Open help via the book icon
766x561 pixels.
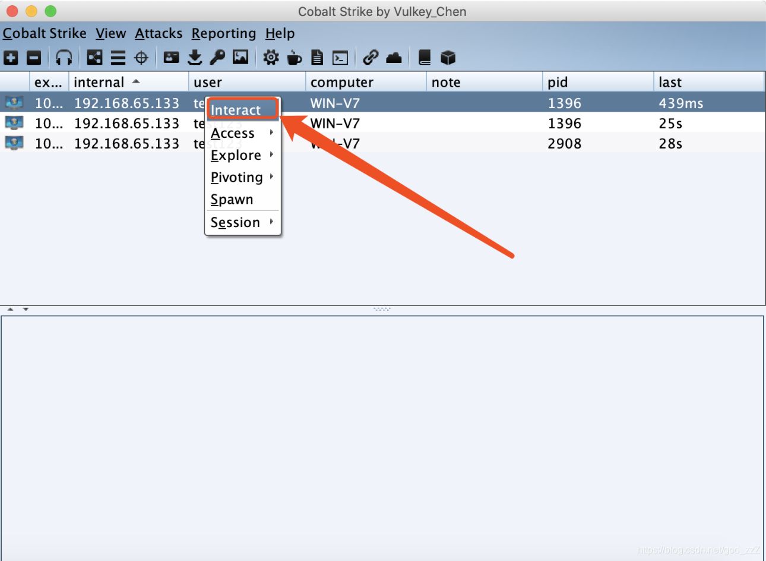pos(424,58)
